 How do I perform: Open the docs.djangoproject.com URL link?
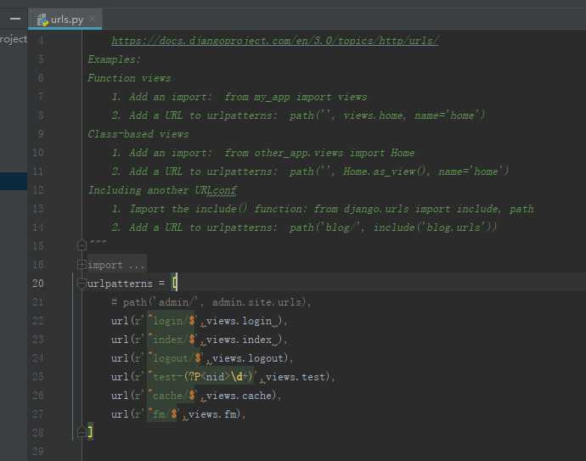(275, 41)
